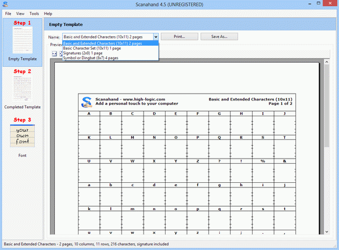339x250 pixels.
Task: Click template cell labeled uppercase 'M'
Action: tap(133, 147)
